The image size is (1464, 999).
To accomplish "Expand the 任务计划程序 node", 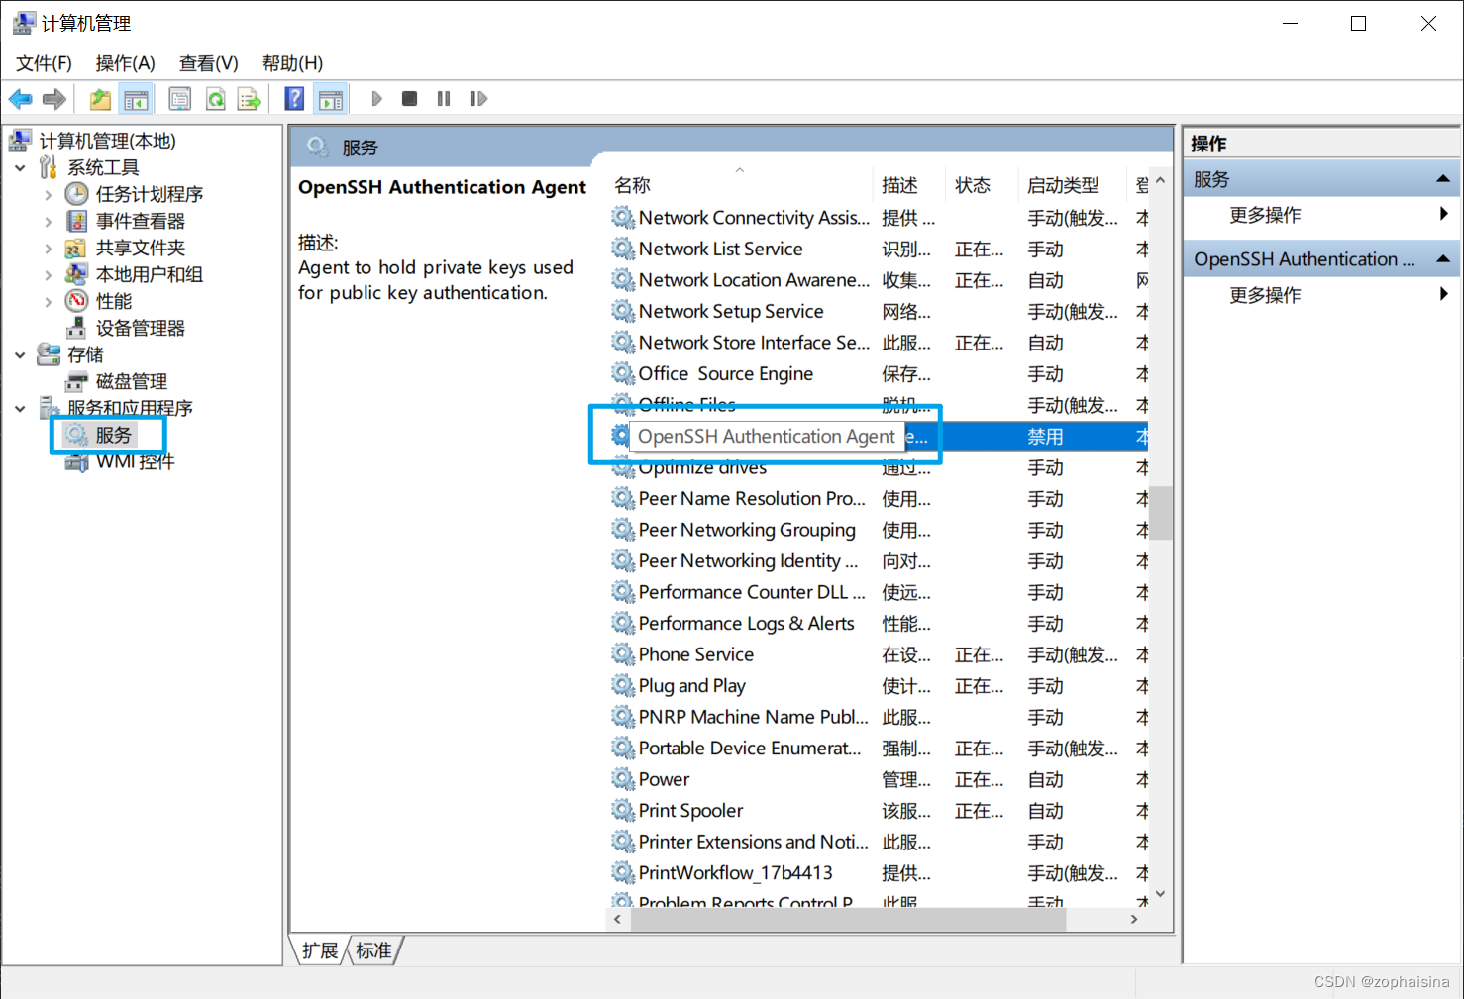I will click(x=47, y=194).
